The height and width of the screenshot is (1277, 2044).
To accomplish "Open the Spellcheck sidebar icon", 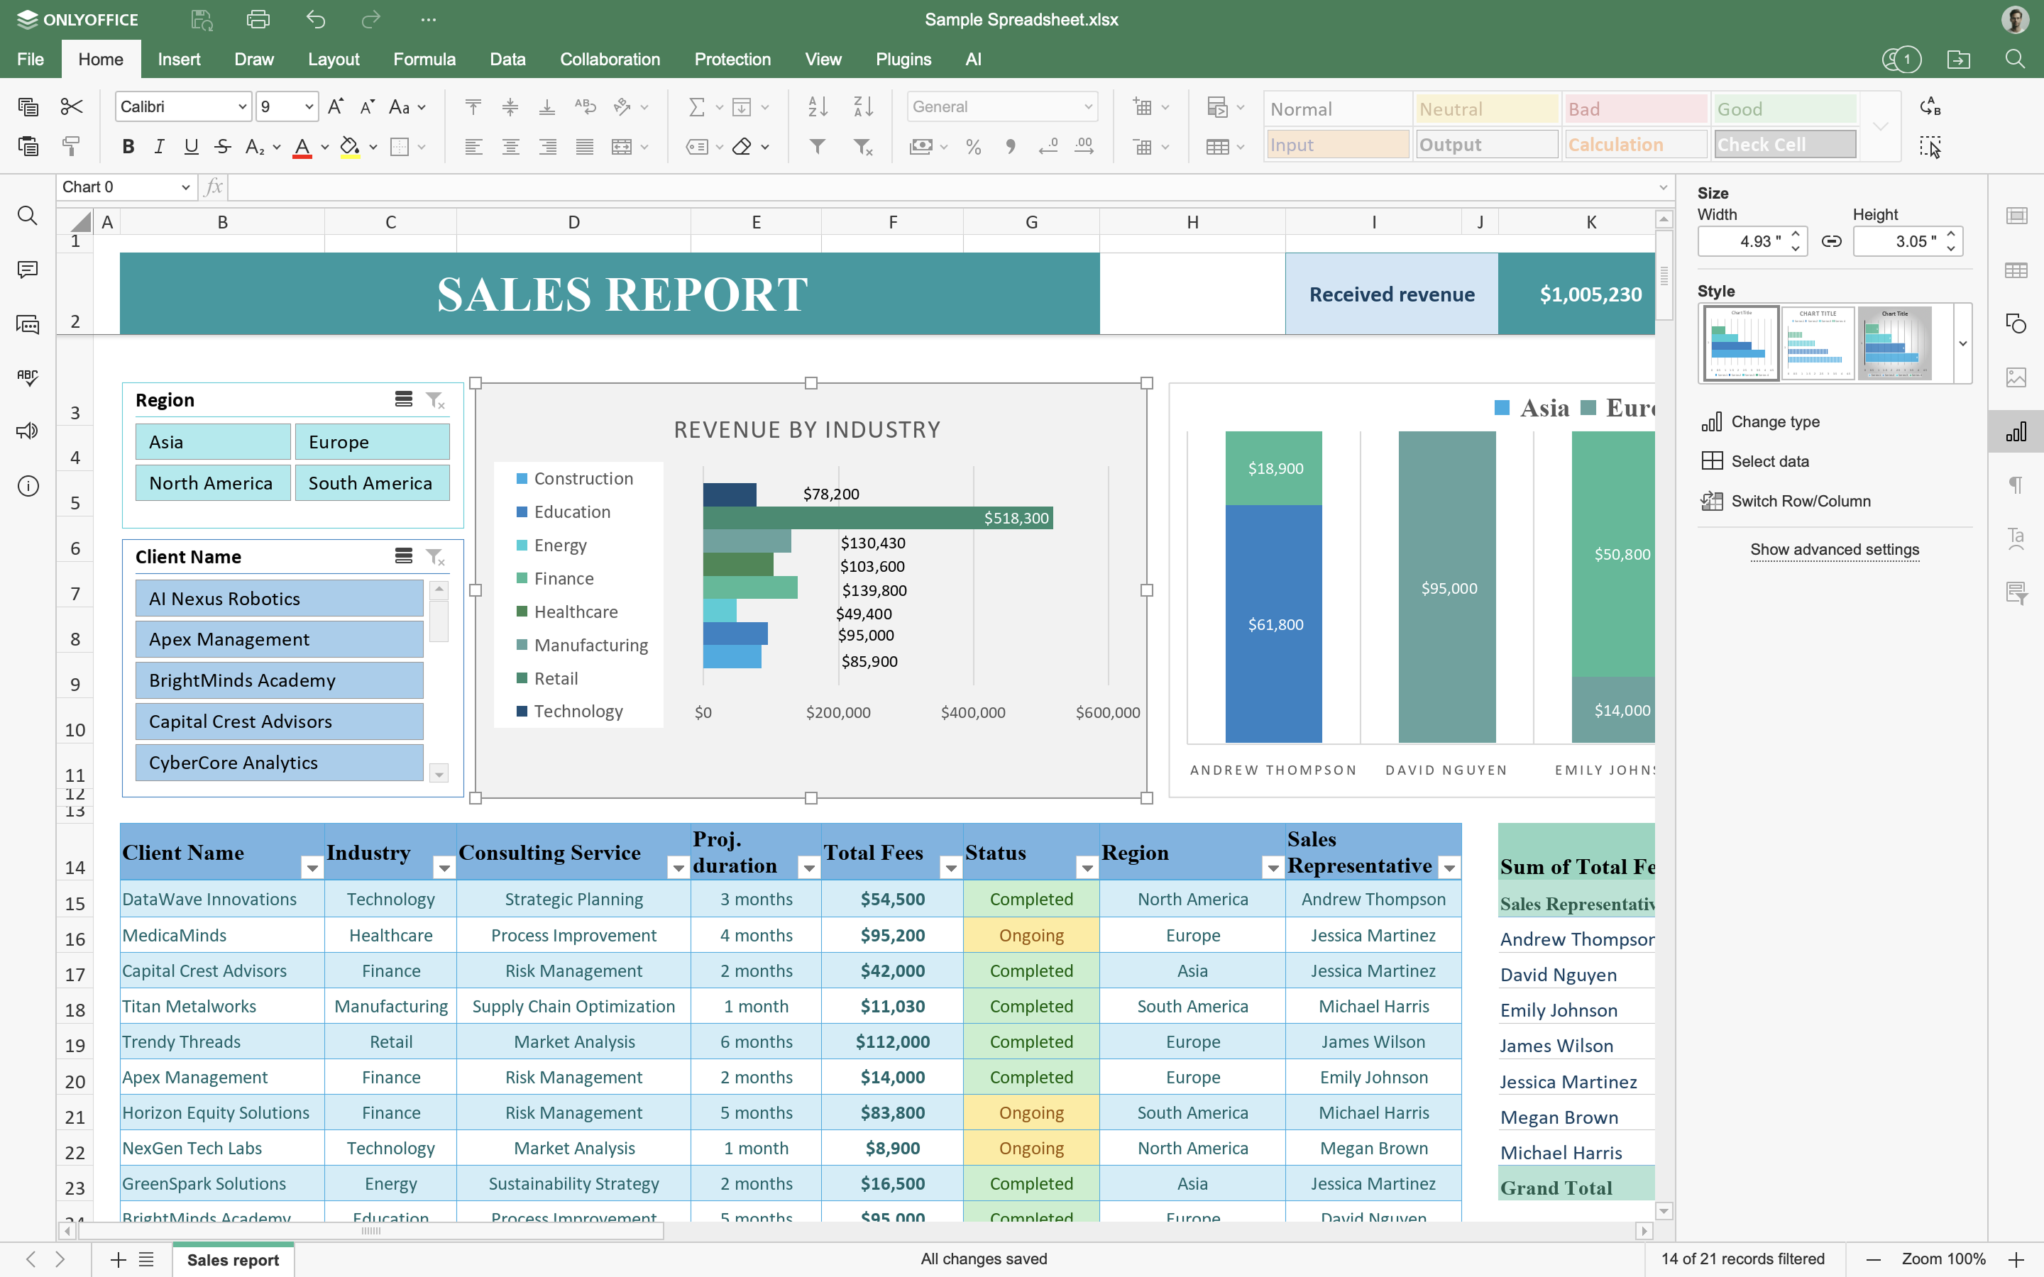I will click(28, 377).
